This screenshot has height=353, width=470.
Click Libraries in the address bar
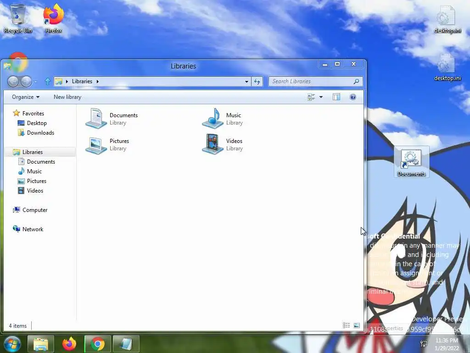coord(82,81)
